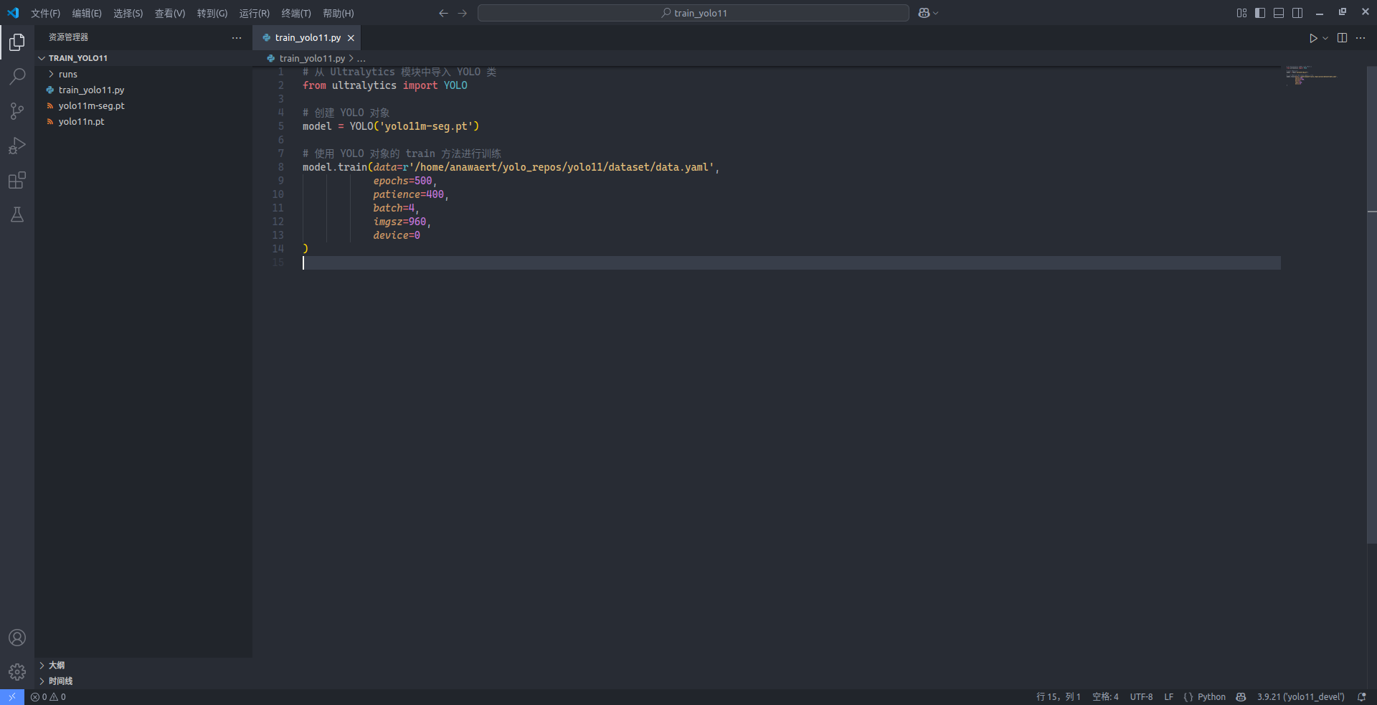The width and height of the screenshot is (1377, 705).
Task: Split the editor to the right
Action: pos(1342,38)
